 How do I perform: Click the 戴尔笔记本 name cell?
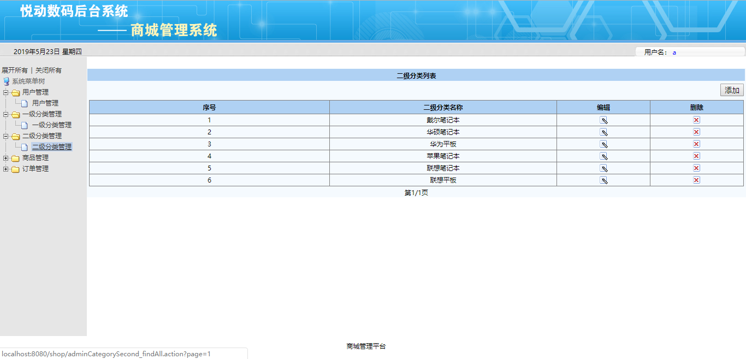(443, 120)
